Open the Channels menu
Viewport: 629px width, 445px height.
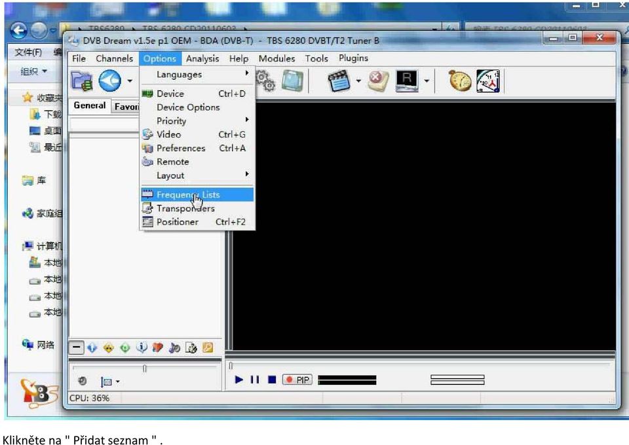[114, 58]
